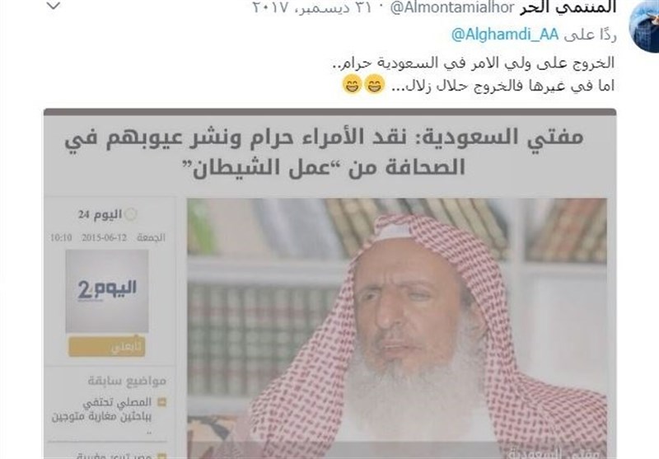Open the مواضيع سابقة section heading
The image size is (659, 459).
pos(127,382)
